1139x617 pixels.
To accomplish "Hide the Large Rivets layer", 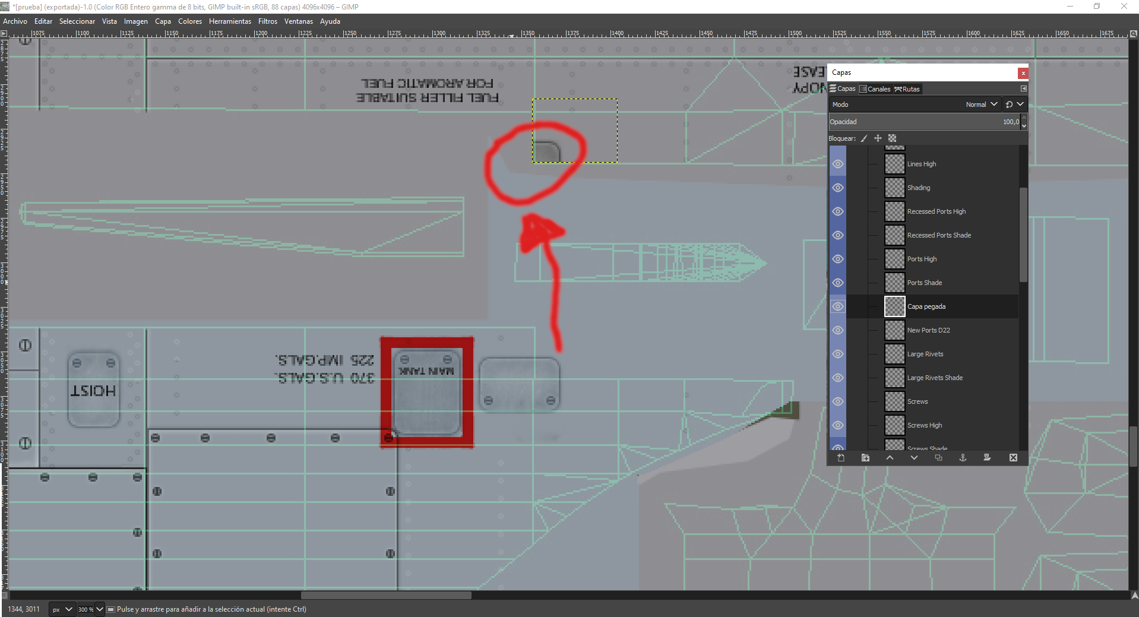I will [x=837, y=354].
